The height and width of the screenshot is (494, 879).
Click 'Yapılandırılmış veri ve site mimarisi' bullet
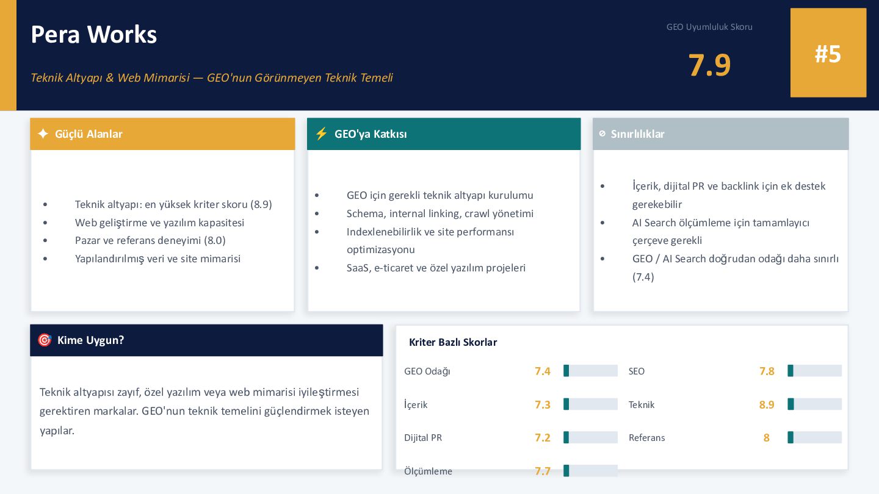click(157, 259)
